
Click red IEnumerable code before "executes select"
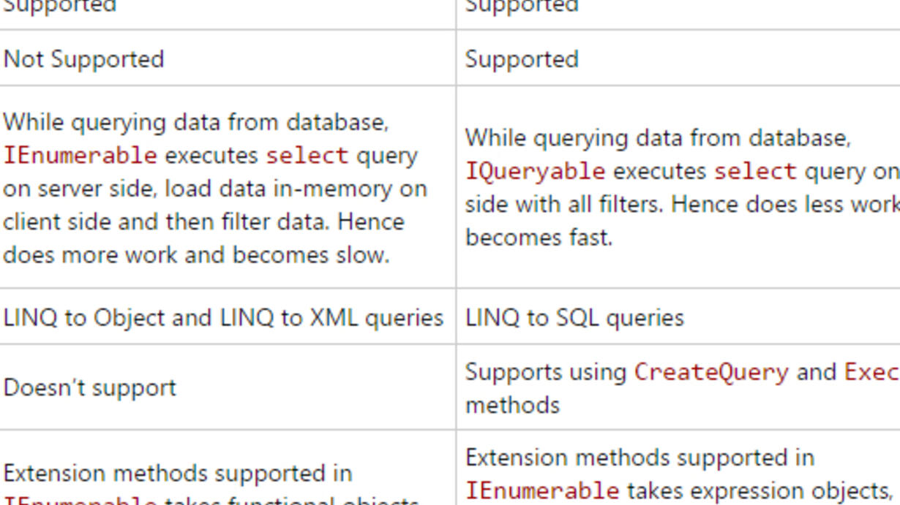click(80, 156)
